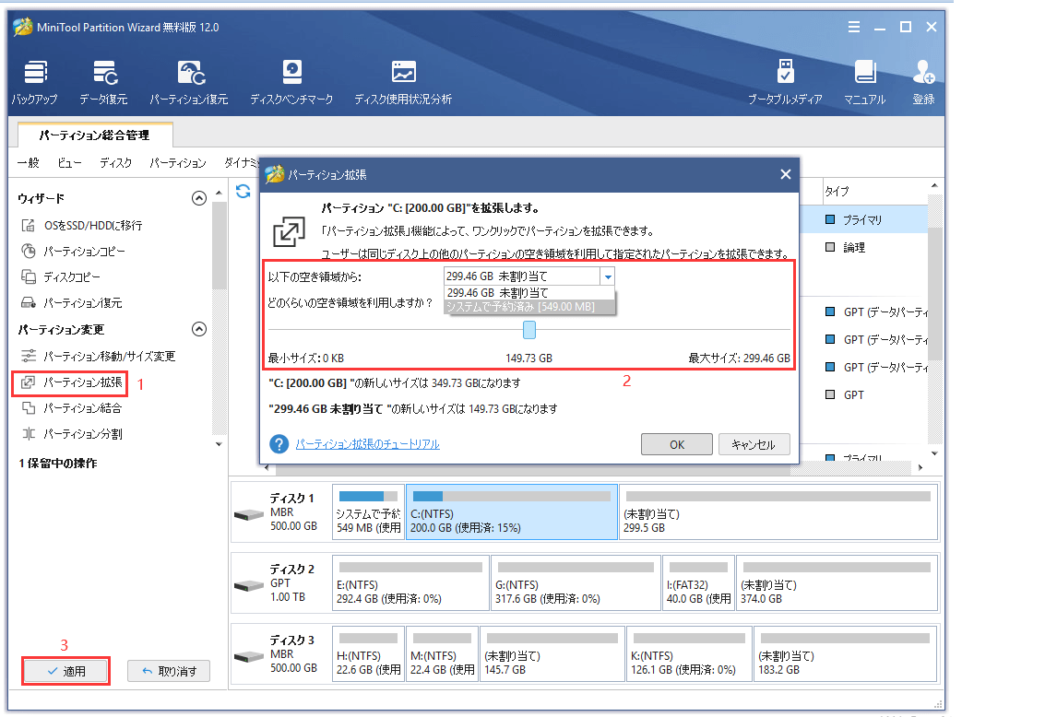Viewport: 1045px width, 717px height.
Task: Collapse the ウィザード section
Action: click(x=198, y=197)
